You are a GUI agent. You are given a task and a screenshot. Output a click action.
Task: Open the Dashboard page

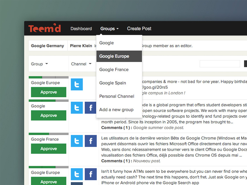point(81,29)
